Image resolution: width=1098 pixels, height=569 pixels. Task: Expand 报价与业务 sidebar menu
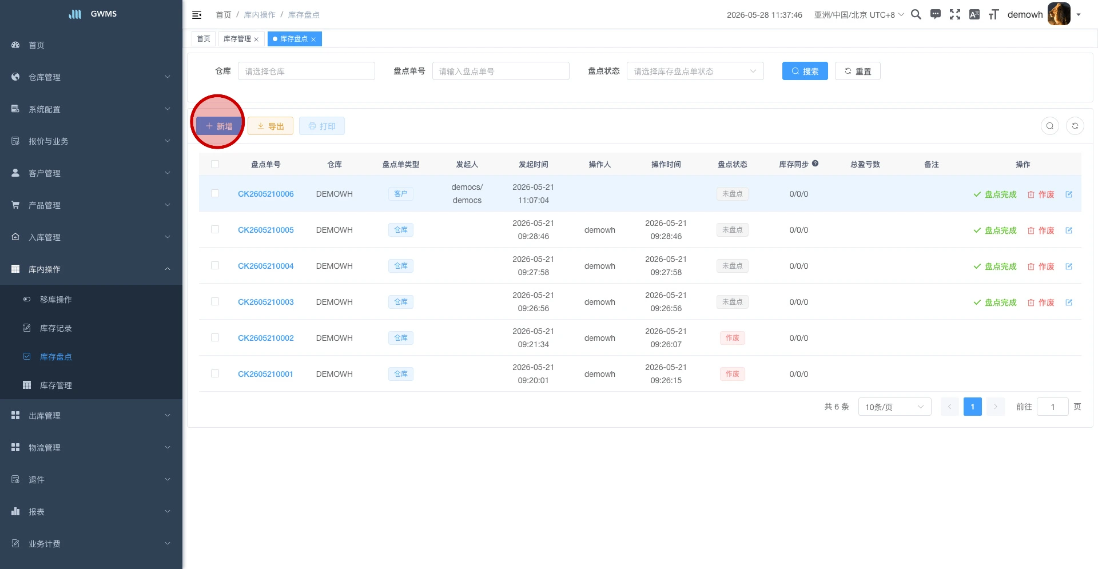91,141
